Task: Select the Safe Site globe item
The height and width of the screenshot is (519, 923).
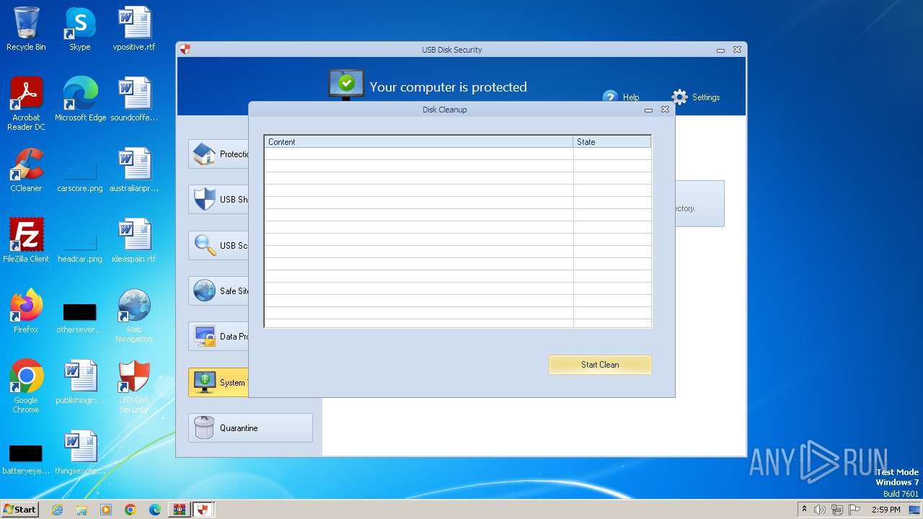Action: [218, 290]
